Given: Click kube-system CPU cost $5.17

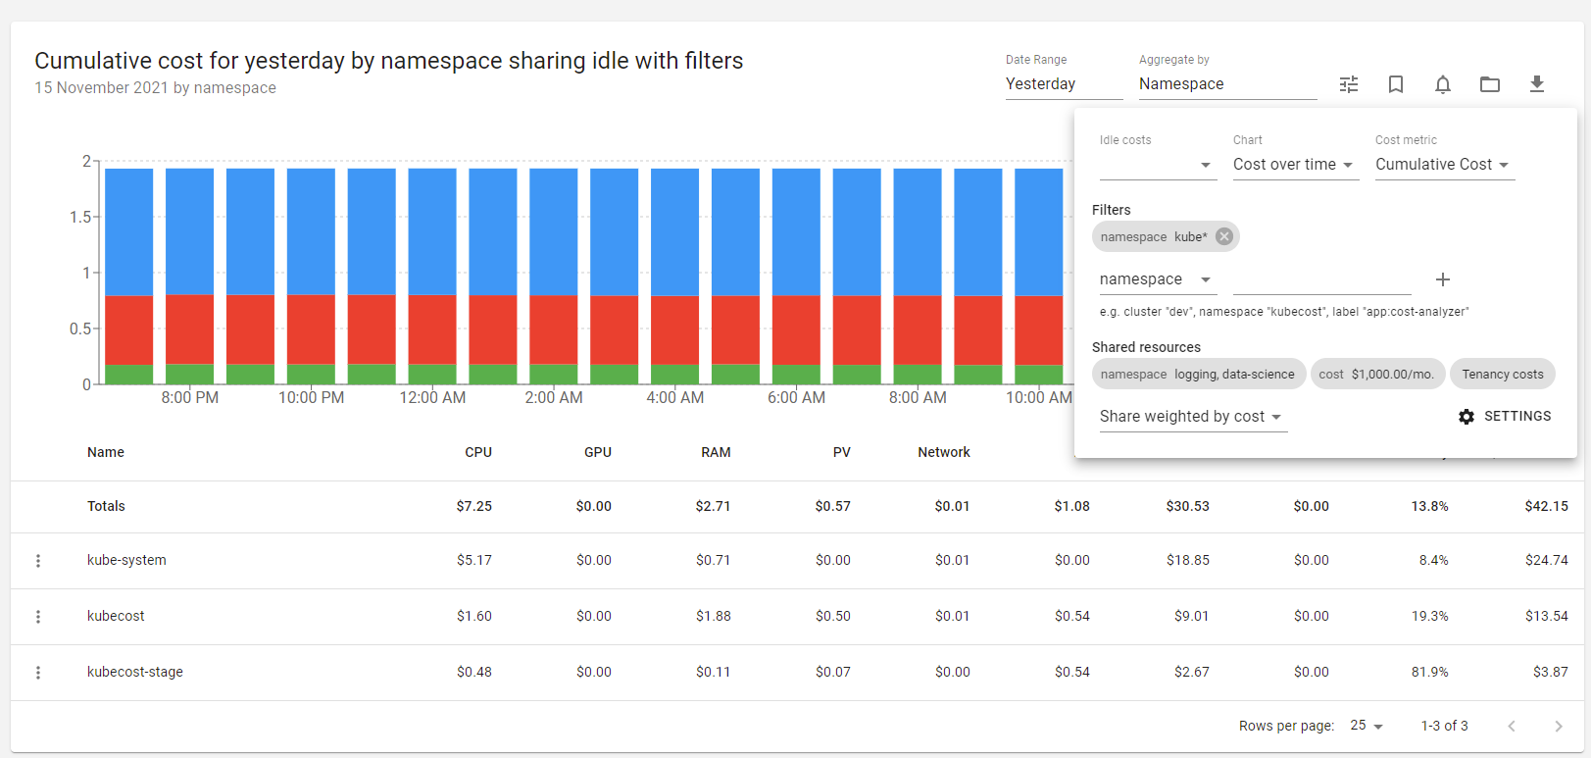Looking at the screenshot, I should tap(474, 560).
